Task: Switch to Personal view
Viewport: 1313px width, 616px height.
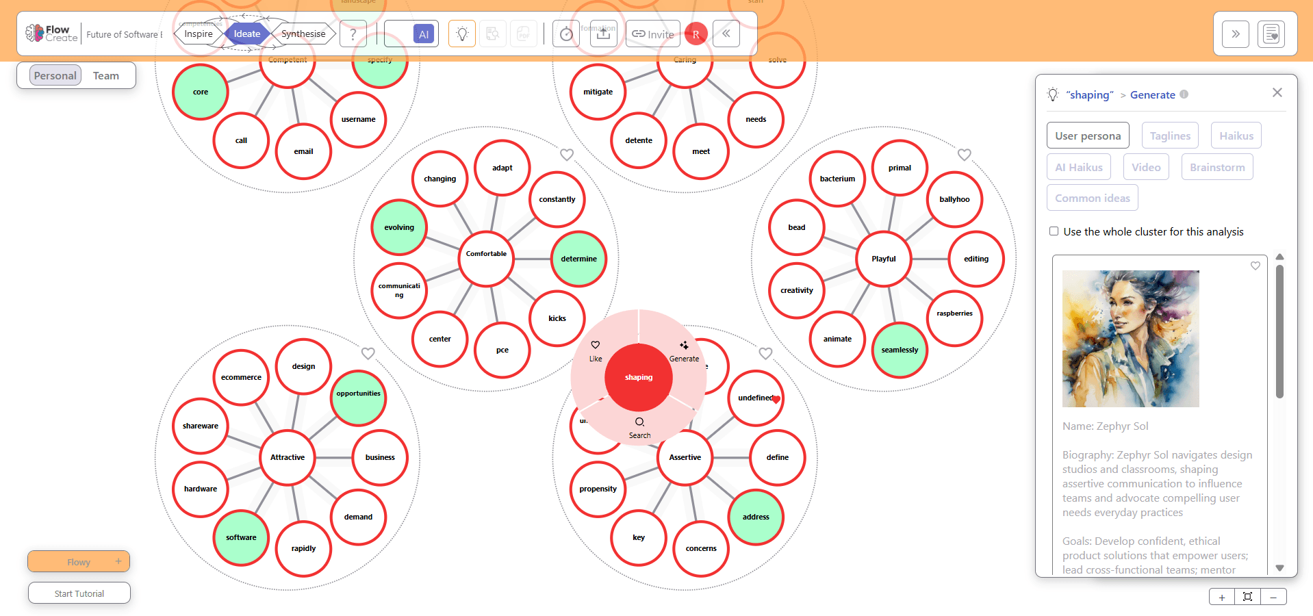Action: [55, 75]
